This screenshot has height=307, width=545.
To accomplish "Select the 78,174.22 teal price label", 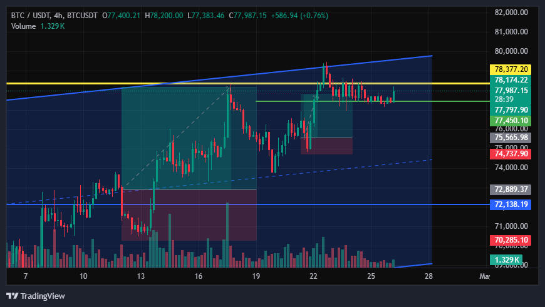I will [511, 80].
